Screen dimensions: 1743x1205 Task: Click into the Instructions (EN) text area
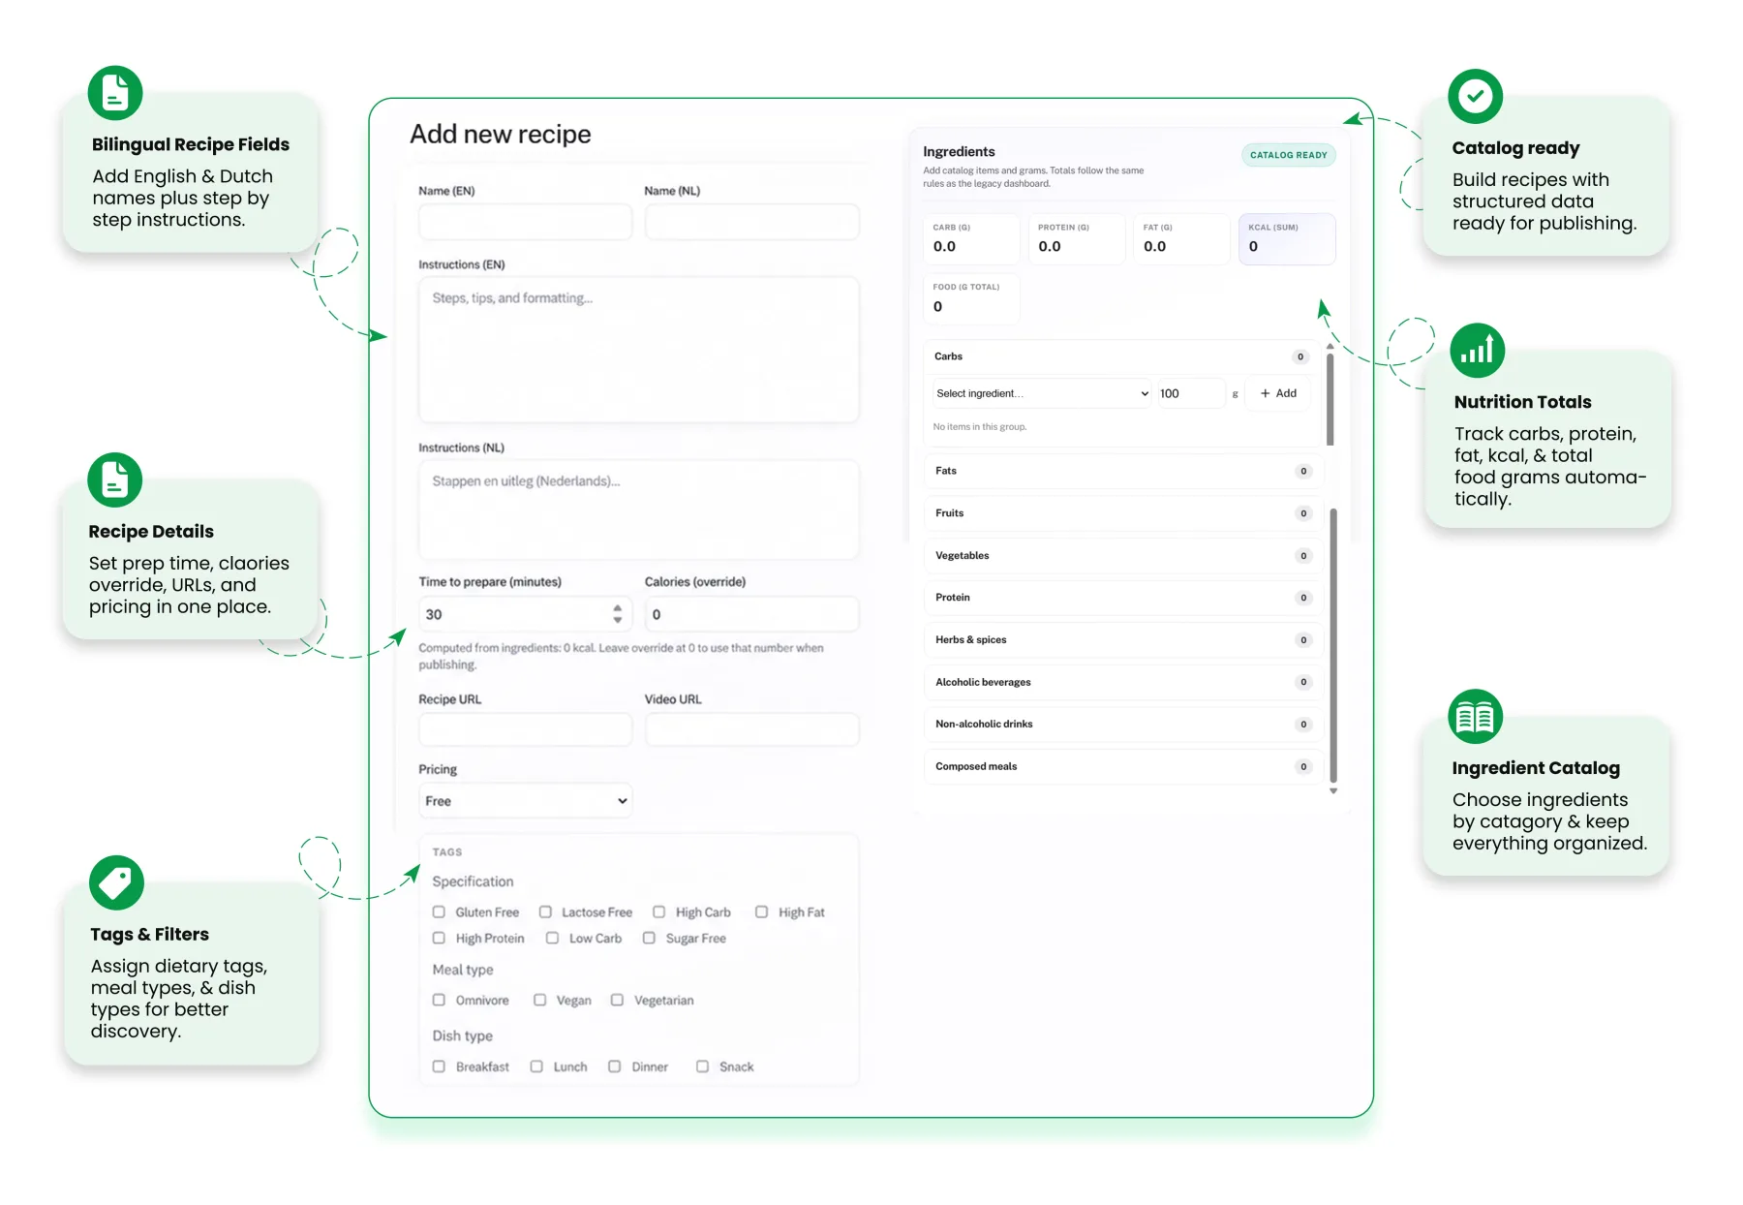(639, 350)
